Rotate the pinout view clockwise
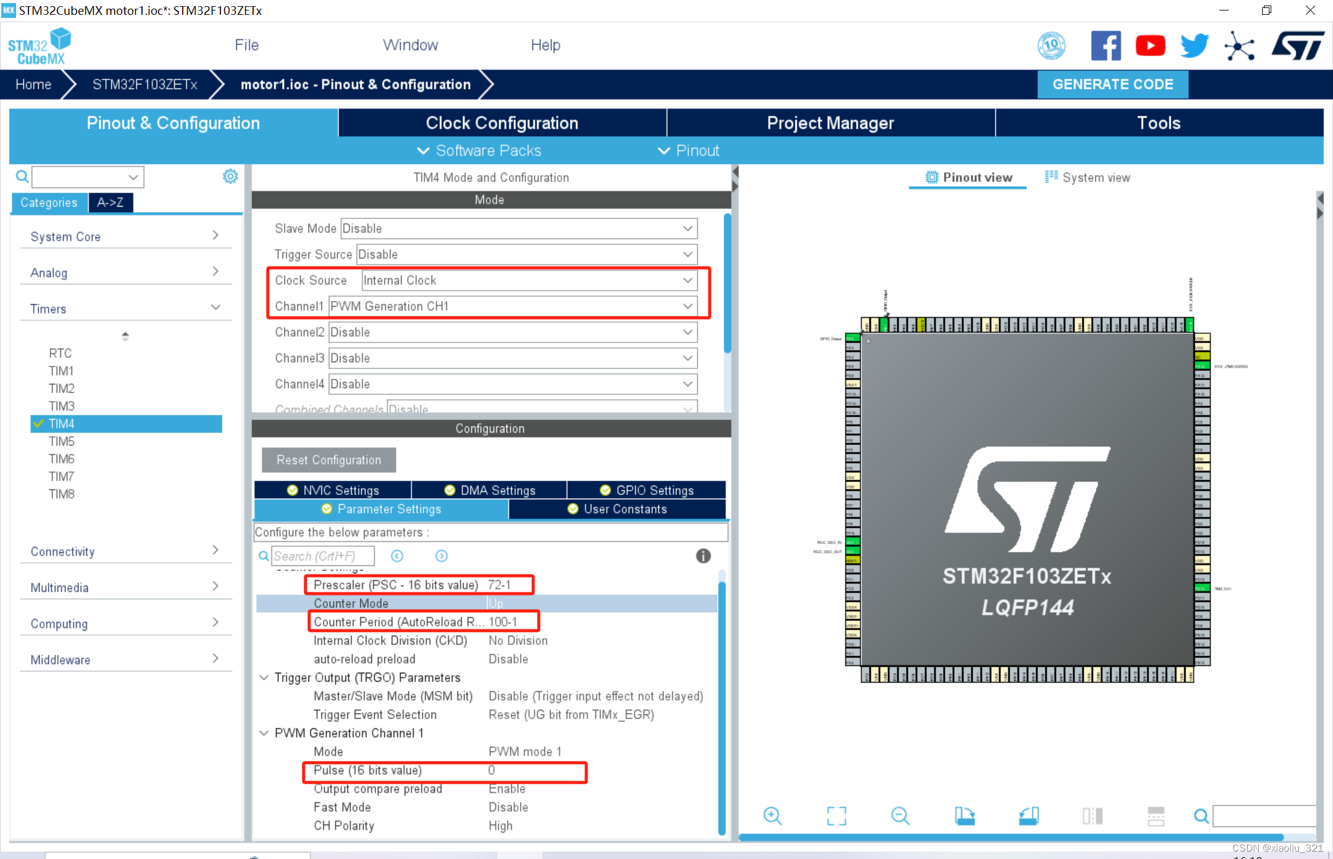Viewport: 1333px width, 859px height. pos(965,816)
